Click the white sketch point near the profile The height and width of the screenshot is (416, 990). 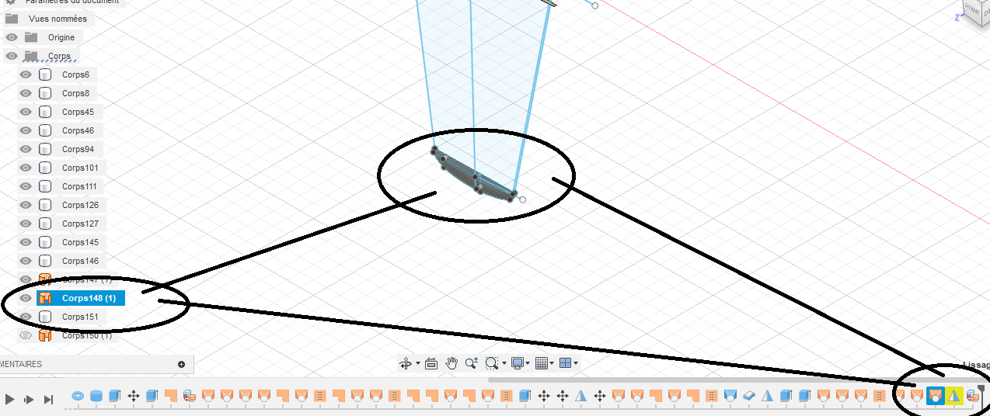pos(522,199)
